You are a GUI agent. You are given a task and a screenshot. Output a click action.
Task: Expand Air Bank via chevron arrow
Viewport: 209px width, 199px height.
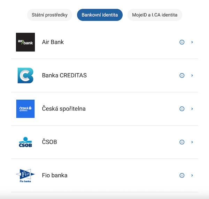point(192,42)
